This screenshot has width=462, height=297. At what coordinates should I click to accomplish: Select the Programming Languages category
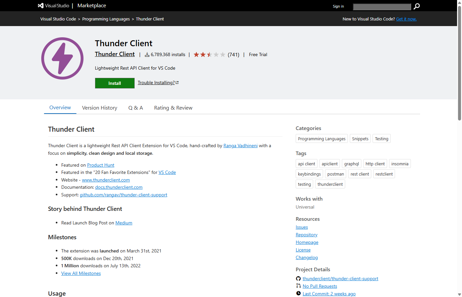tap(322, 139)
